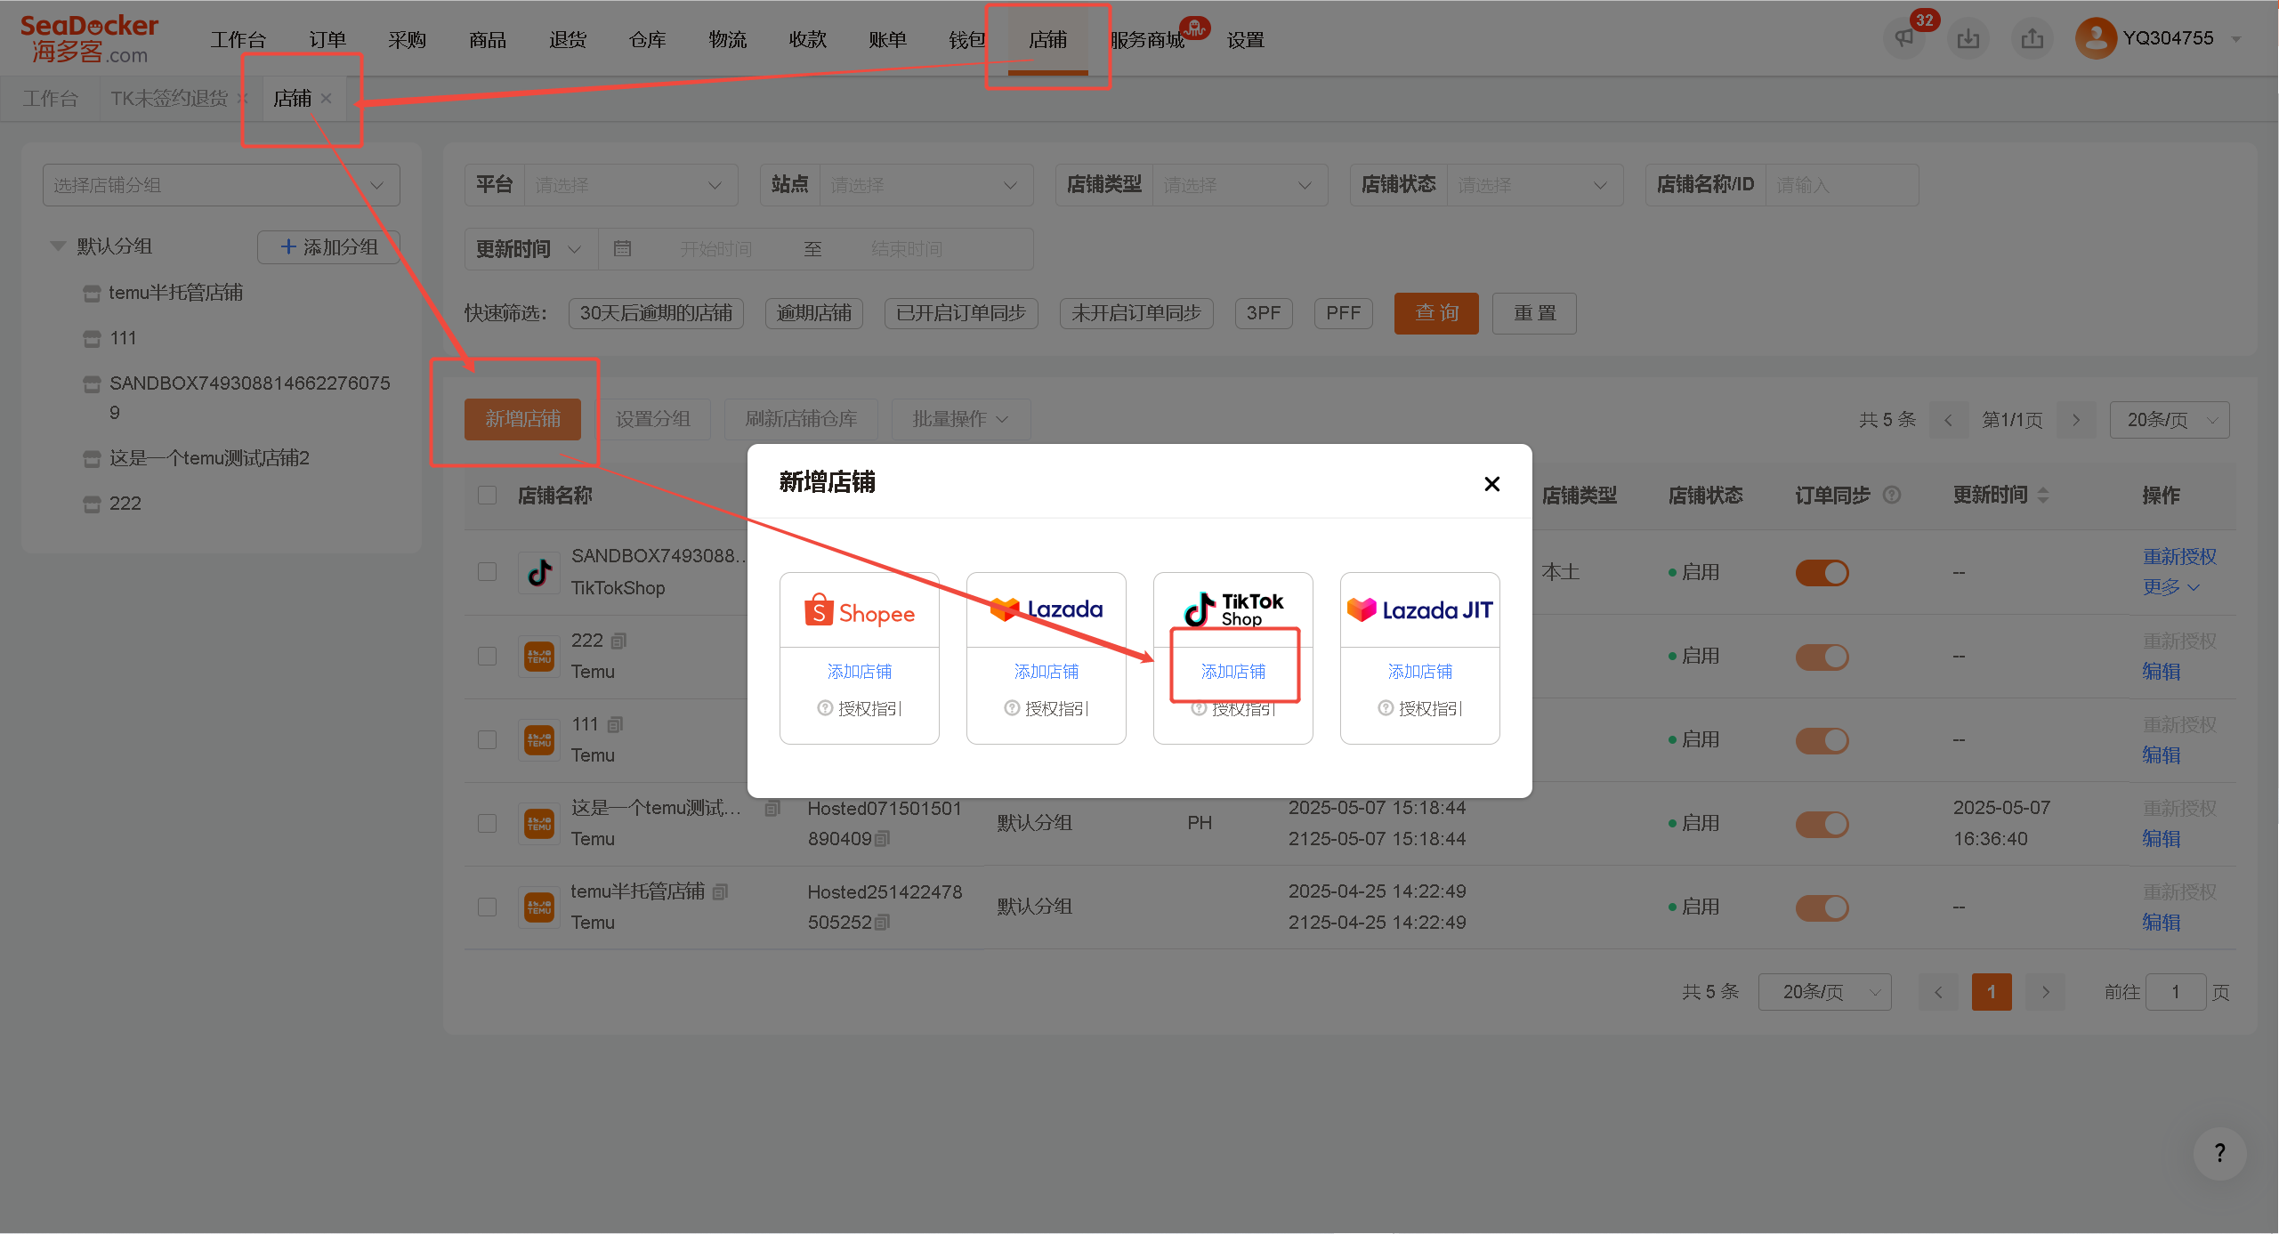
Task: Open the 平台 platform dropdown
Action: [x=630, y=185]
